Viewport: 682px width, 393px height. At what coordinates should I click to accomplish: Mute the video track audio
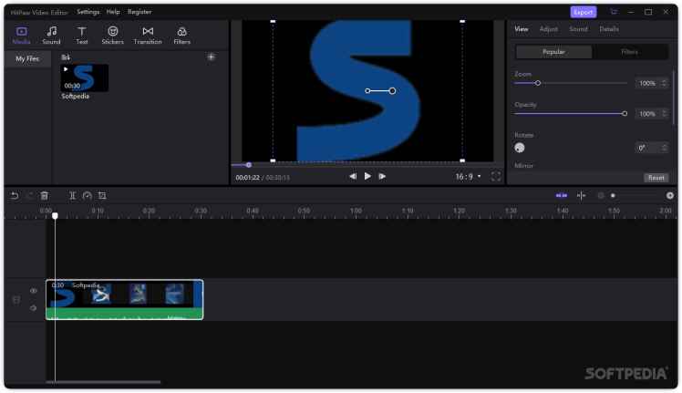coord(34,308)
